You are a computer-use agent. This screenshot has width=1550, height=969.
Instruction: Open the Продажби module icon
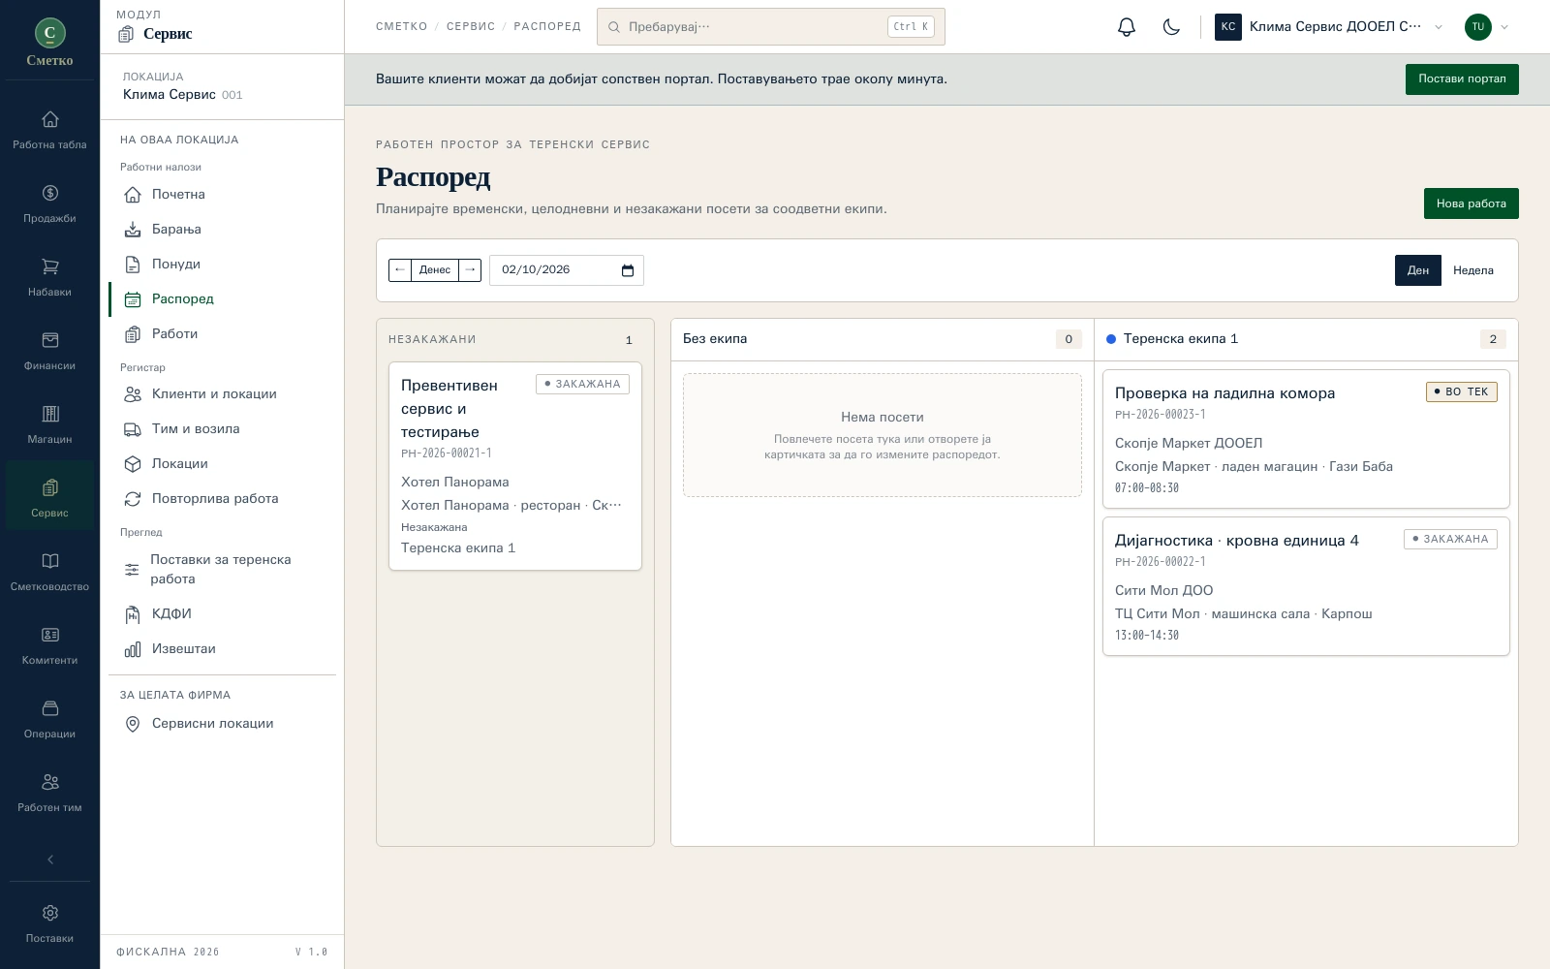49,204
